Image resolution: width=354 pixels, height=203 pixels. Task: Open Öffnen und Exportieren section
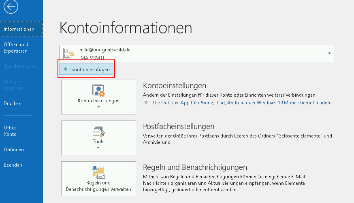[x=16, y=48]
